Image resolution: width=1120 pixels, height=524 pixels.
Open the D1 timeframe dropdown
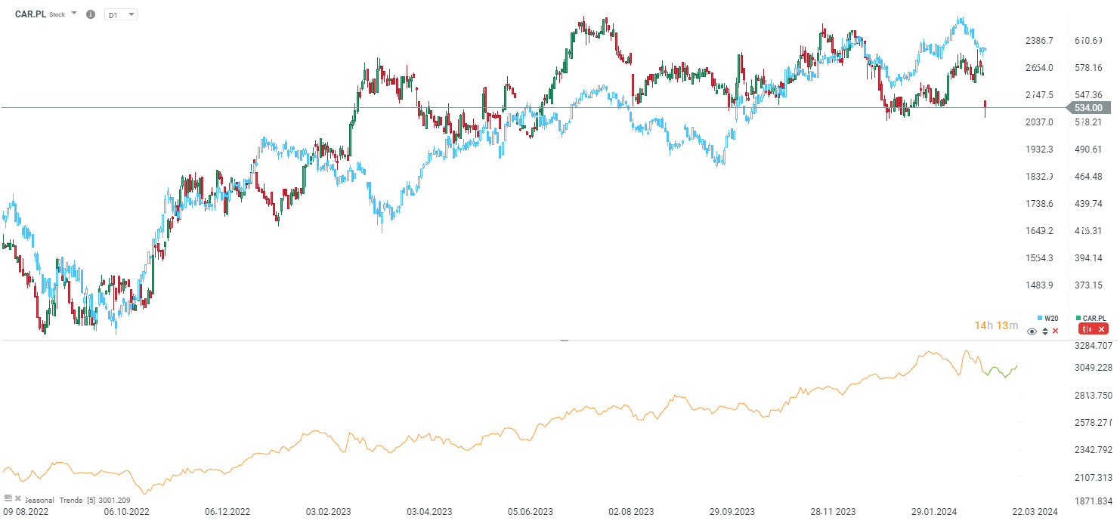pyautogui.click(x=121, y=14)
